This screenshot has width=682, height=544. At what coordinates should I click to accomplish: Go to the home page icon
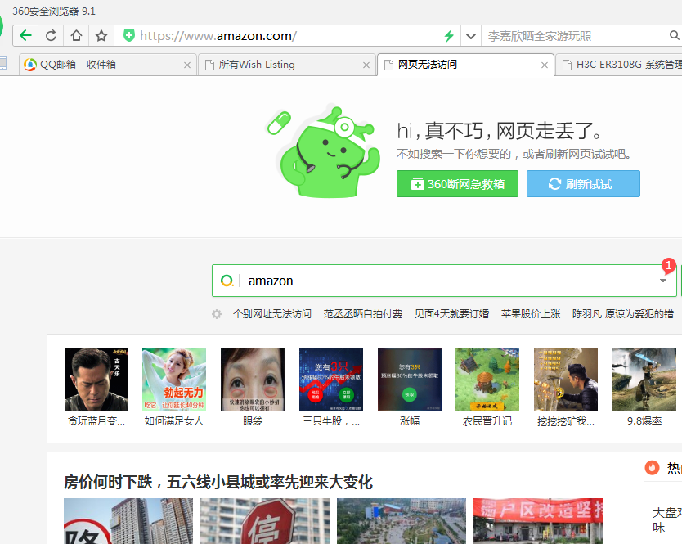76,36
